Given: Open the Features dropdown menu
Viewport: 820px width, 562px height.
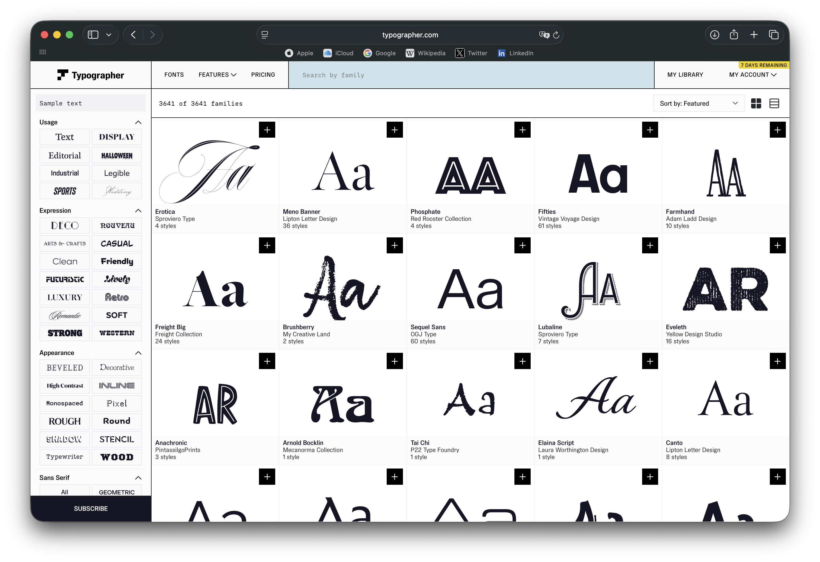Looking at the screenshot, I should tap(217, 75).
